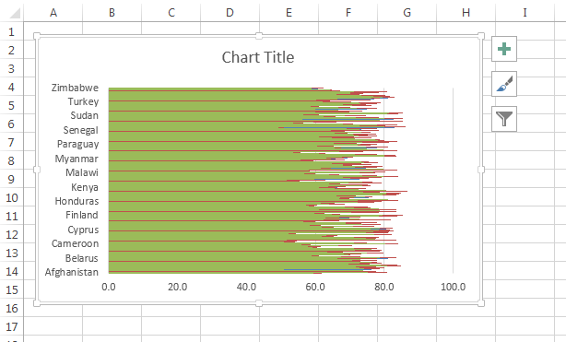Select column D header
The height and width of the screenshot is (342, 566).
click(x=230, y=13)
